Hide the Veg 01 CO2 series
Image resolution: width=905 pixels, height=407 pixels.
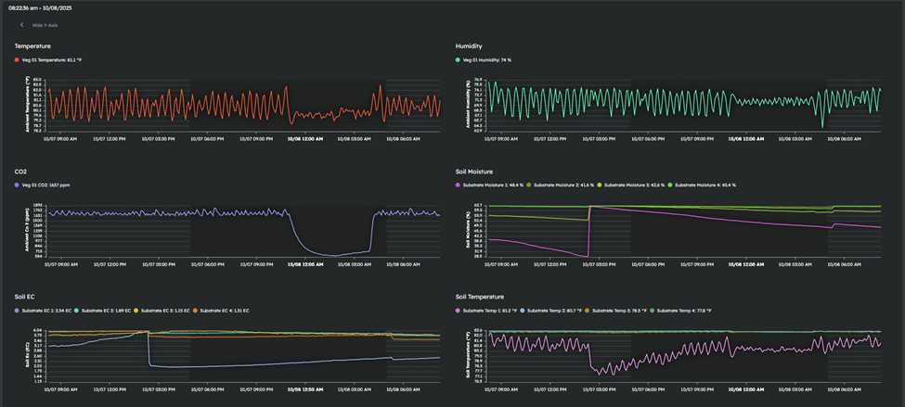(x=48, y=185)
